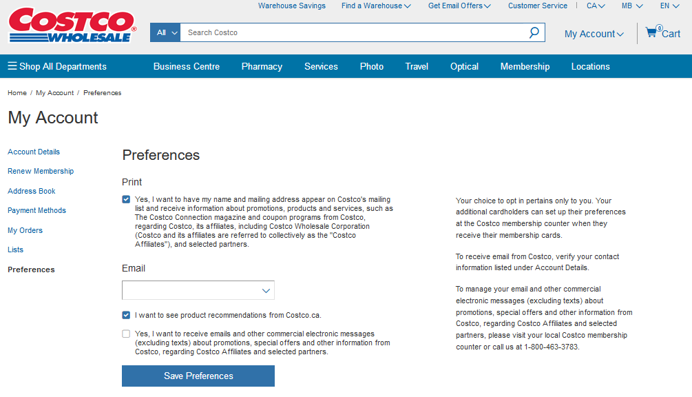The height and width of the screenshot is (397, 692).
Task: Open Account Details in sidebar
Action: (x=34, y=152)
